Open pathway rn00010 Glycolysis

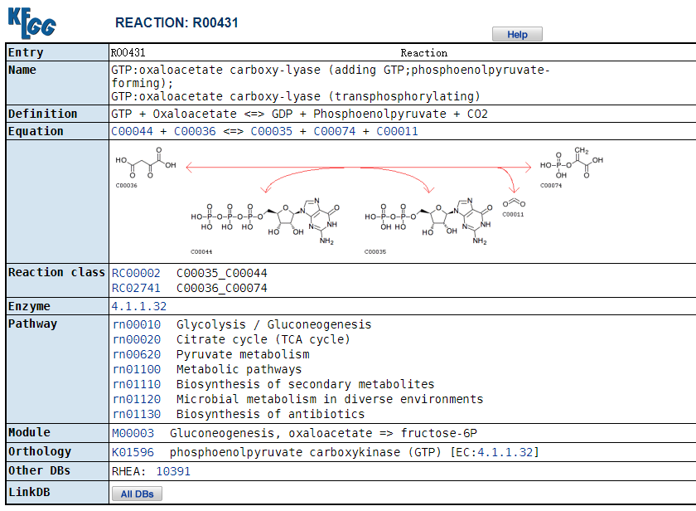137,325
